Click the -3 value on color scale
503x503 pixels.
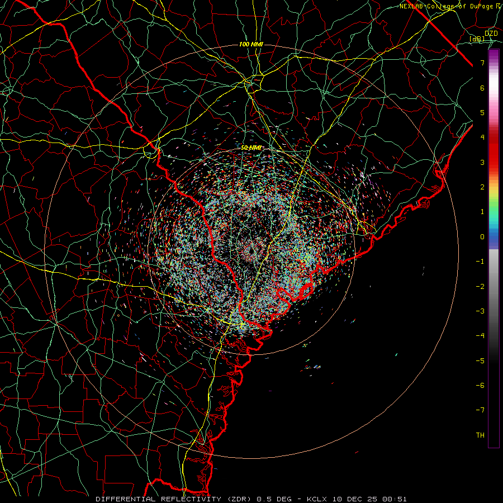[x=480, y=311]
